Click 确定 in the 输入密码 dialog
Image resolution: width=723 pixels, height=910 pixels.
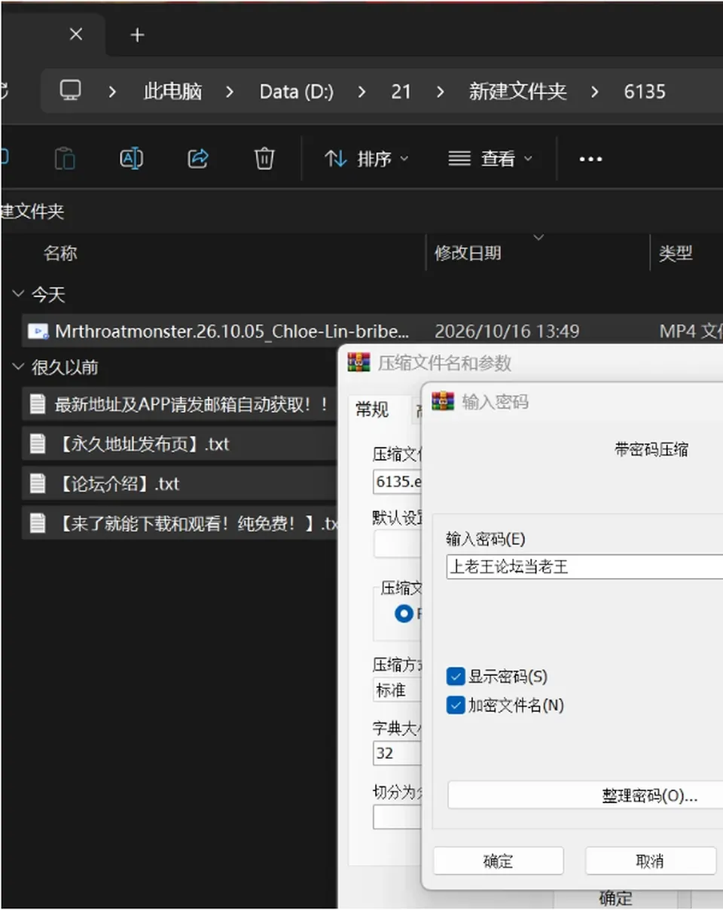click(x=499, y=861)
